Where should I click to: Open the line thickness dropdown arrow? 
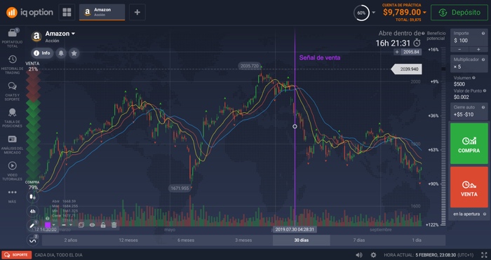pyautogui.click(x=71, y=225)
